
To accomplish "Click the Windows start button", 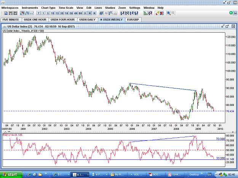I will 11,175.
